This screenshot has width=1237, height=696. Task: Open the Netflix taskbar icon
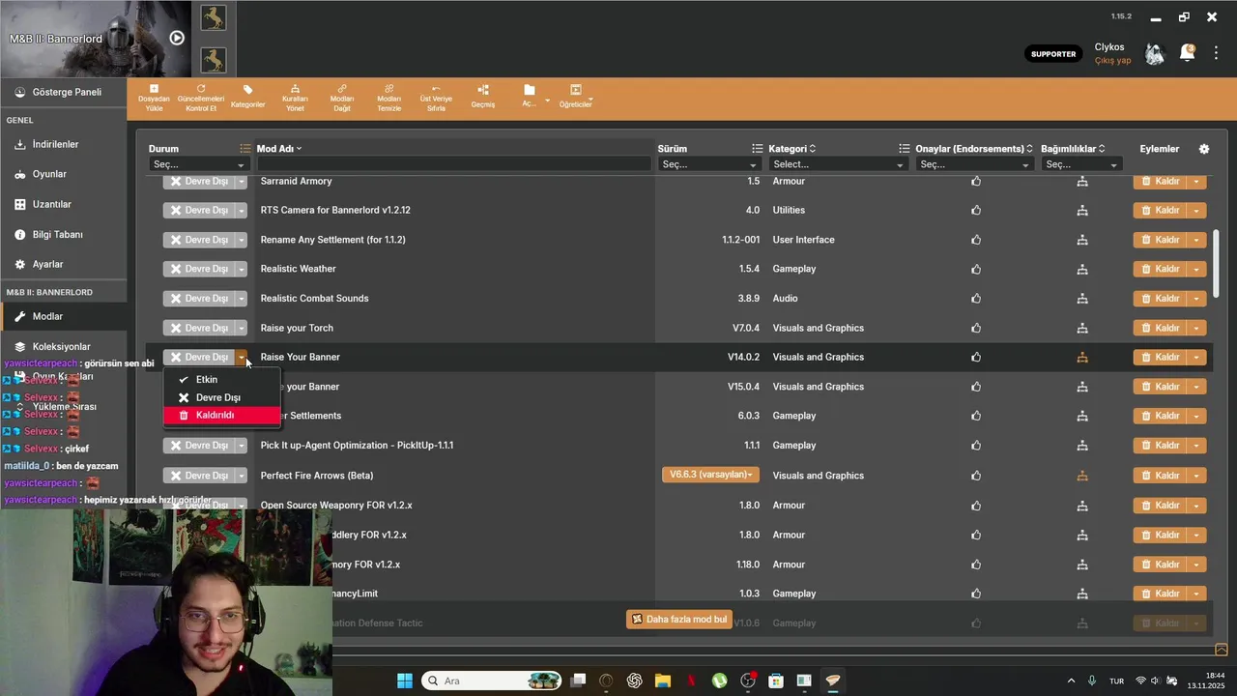click(x=691, y=681)
